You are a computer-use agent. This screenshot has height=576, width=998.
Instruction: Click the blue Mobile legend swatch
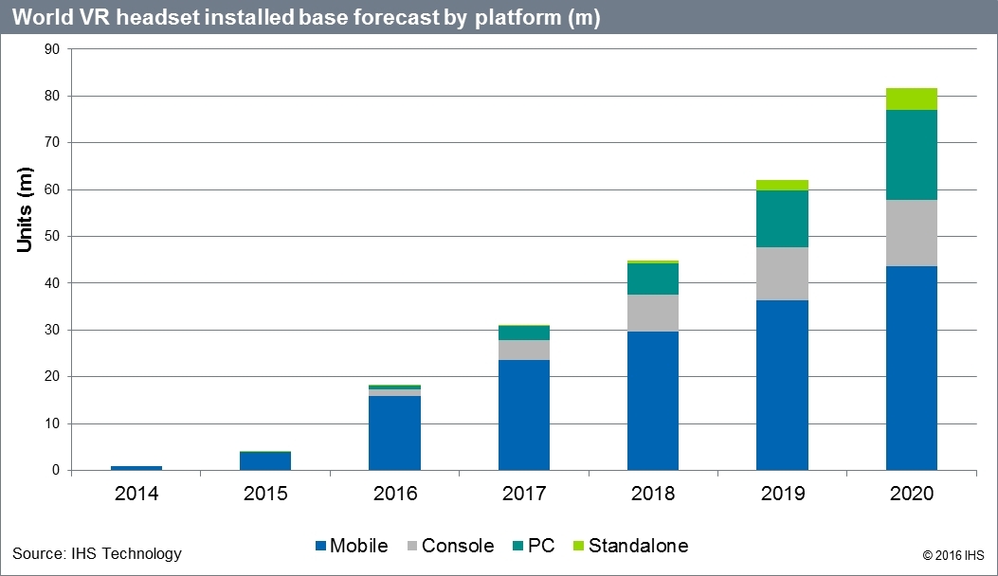pyautogui.click(x=321, y=546)
